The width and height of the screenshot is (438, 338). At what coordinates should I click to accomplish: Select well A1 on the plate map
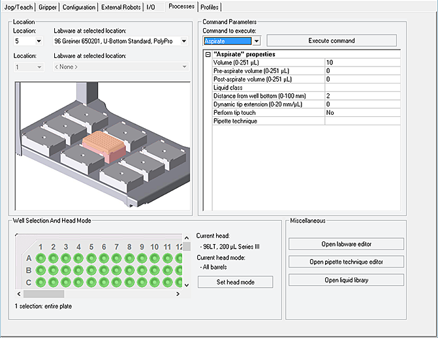coord(40,258)
